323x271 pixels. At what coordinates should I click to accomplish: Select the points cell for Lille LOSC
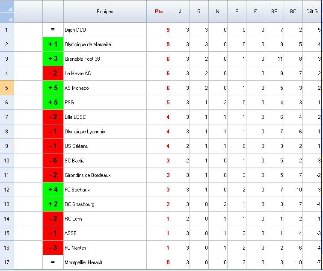coord(159,117)
